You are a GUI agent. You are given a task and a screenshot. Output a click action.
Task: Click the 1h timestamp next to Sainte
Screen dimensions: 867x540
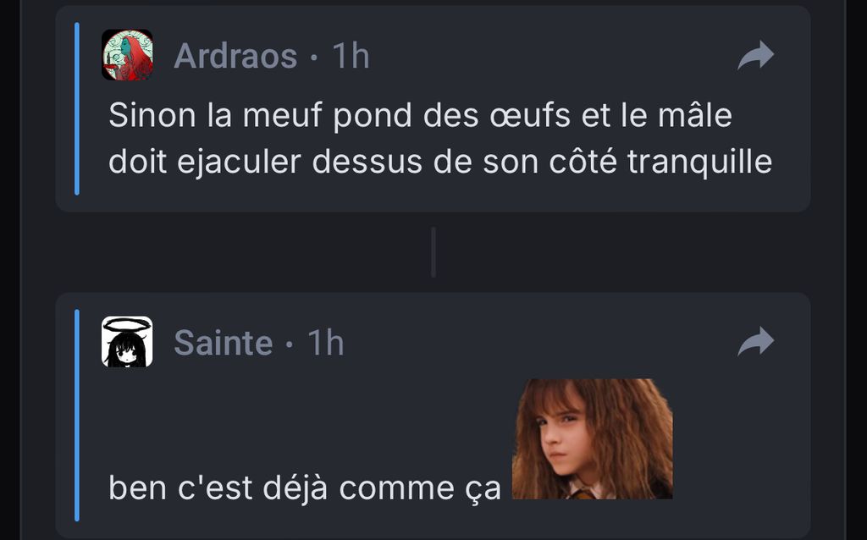[x=326, y=343]
